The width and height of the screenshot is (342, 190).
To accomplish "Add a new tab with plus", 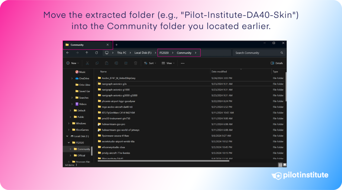I will coord(117,45).
